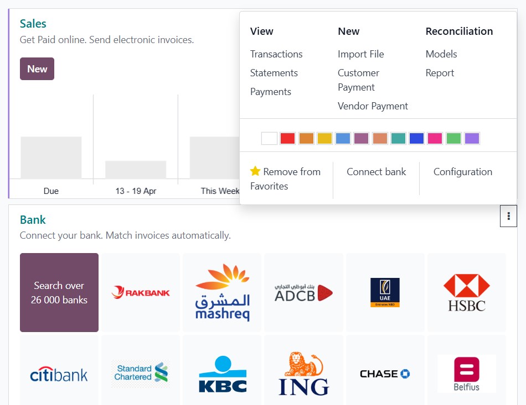
Task: Create a new Customer Payment
Action: (359, 80)
